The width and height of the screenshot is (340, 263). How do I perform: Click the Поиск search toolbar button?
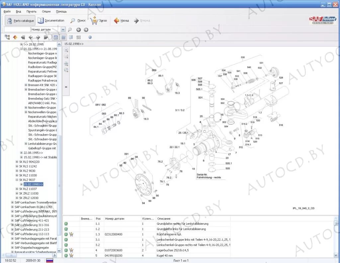78,21
